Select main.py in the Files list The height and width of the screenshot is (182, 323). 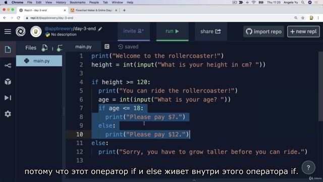[39, 61]
